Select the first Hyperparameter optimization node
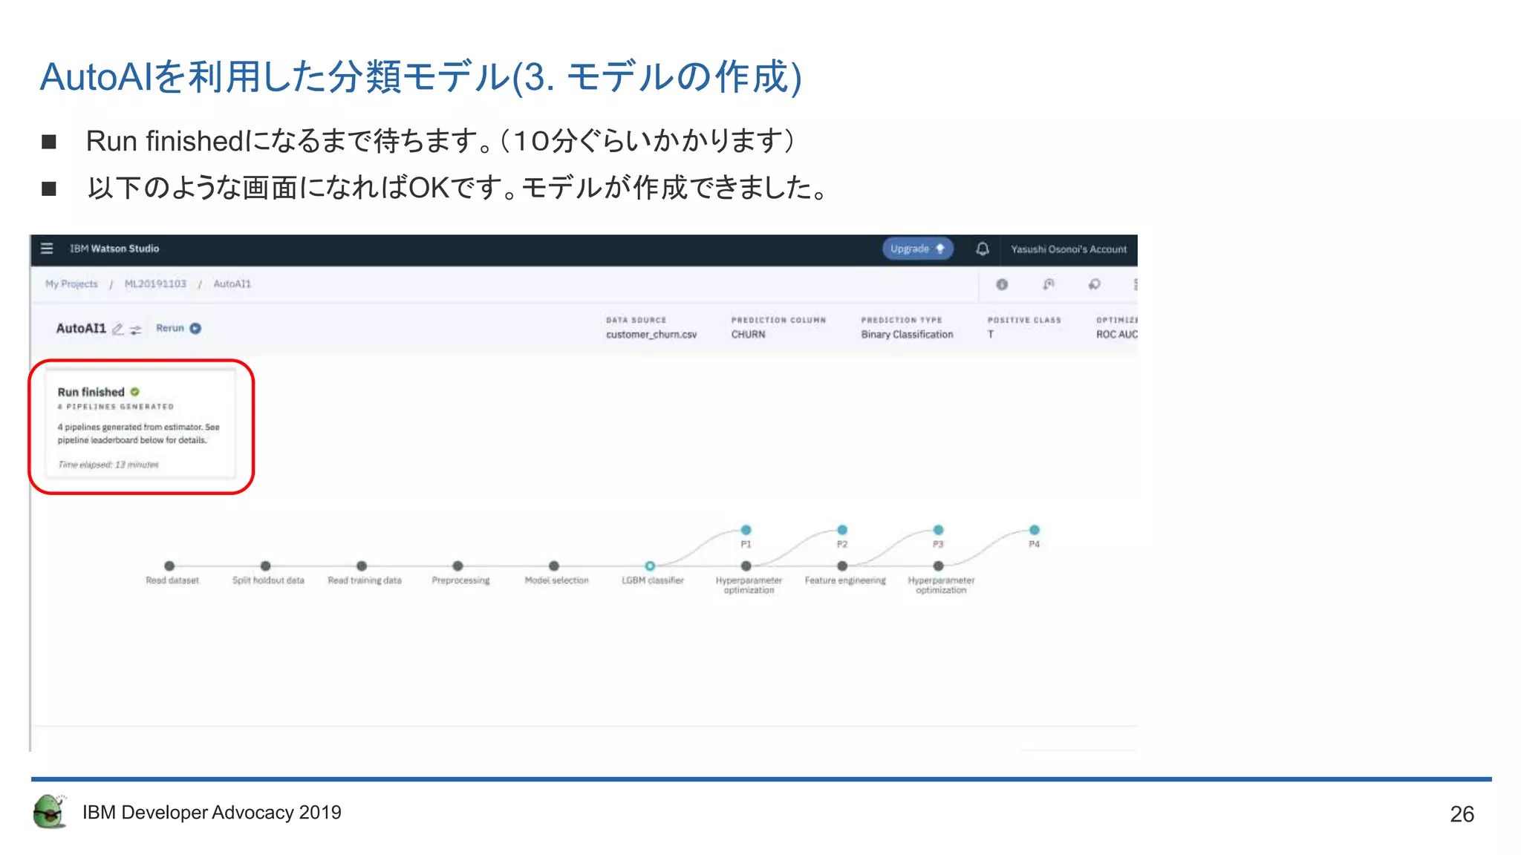Viewport: 1521px width, 855px height. click(x=746, y=566)
